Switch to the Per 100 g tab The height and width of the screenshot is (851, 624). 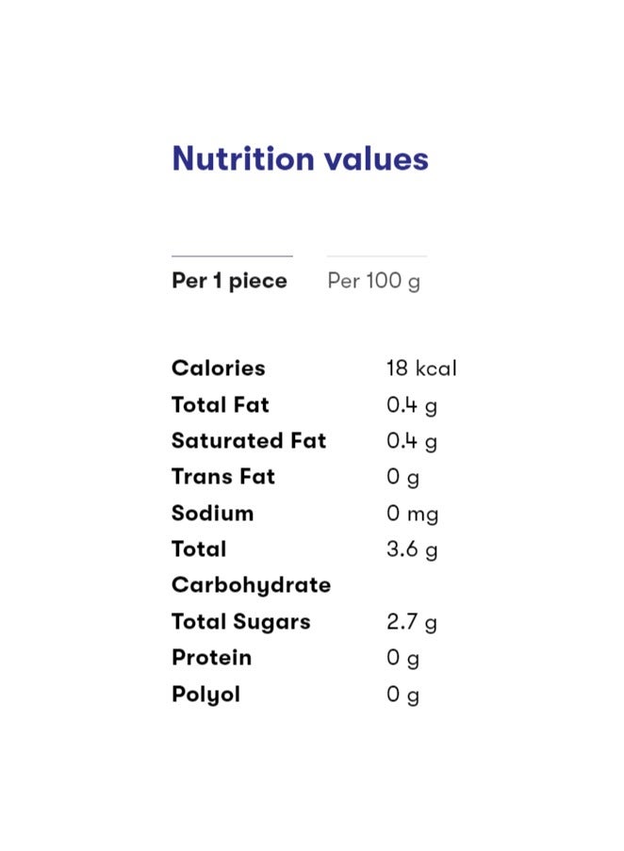coord(373,281)
